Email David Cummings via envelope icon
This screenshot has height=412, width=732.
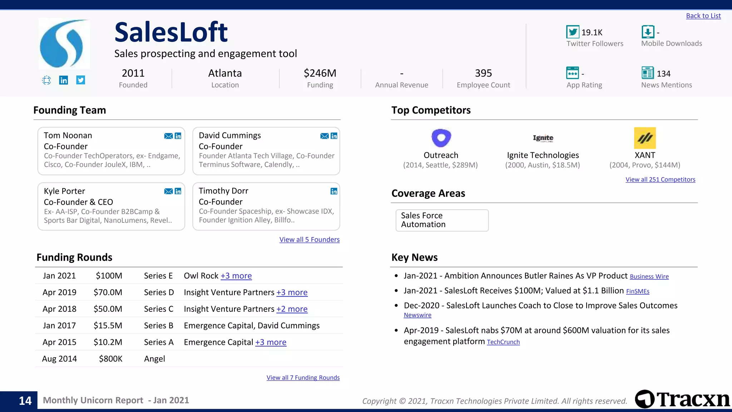(x=325, y=136)
